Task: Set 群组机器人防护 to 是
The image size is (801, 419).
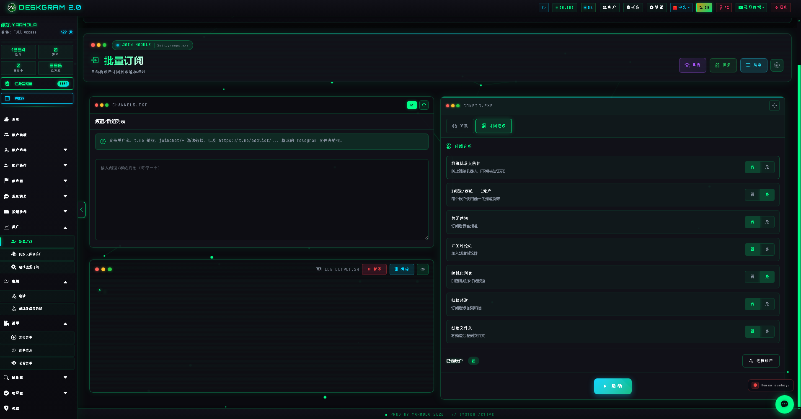Action: pos(767,167)
